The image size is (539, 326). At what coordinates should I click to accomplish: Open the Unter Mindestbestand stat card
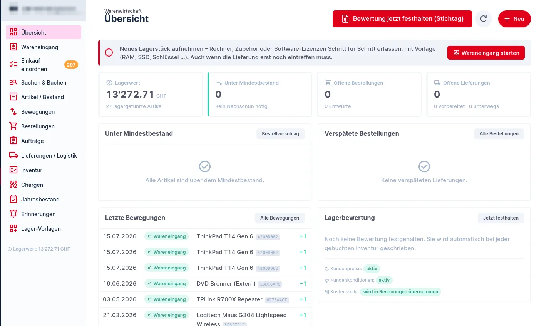click(260, 94)
